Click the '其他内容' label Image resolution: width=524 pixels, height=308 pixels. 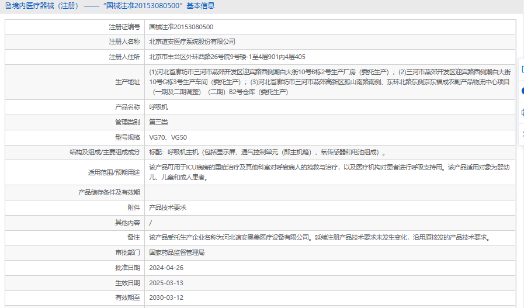coord(128,223)
